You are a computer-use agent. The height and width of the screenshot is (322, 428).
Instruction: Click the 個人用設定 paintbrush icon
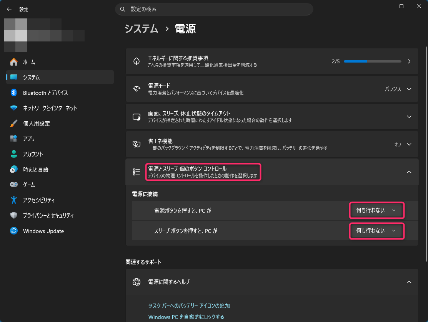tap(14, 123)
